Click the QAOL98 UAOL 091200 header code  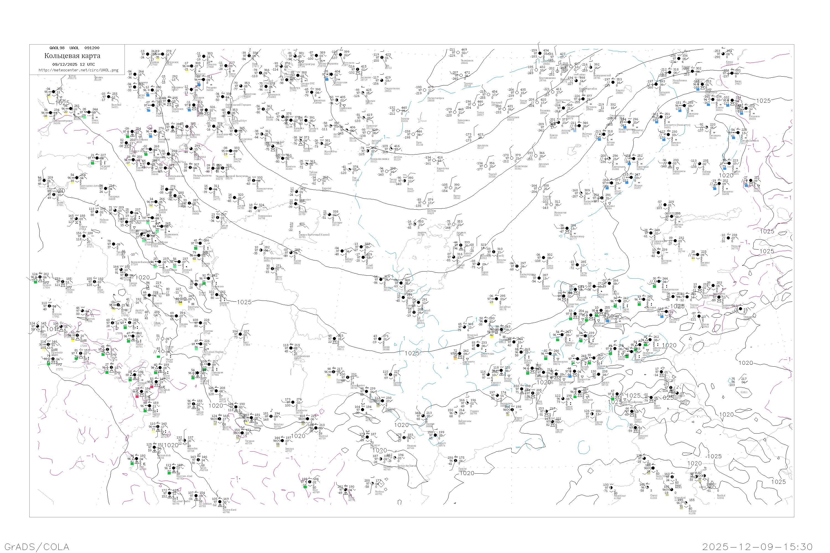point(74,48)
